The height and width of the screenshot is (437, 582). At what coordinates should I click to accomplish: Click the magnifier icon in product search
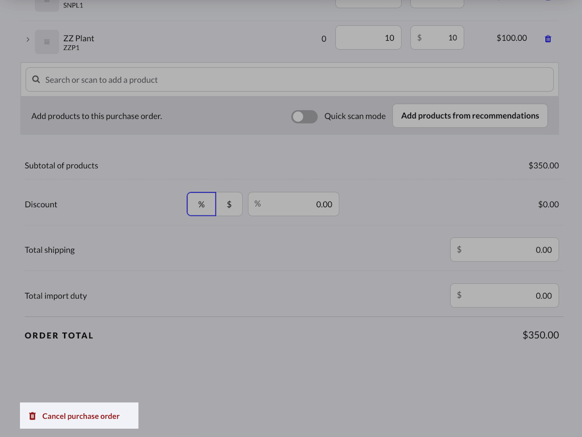(36, 79)
